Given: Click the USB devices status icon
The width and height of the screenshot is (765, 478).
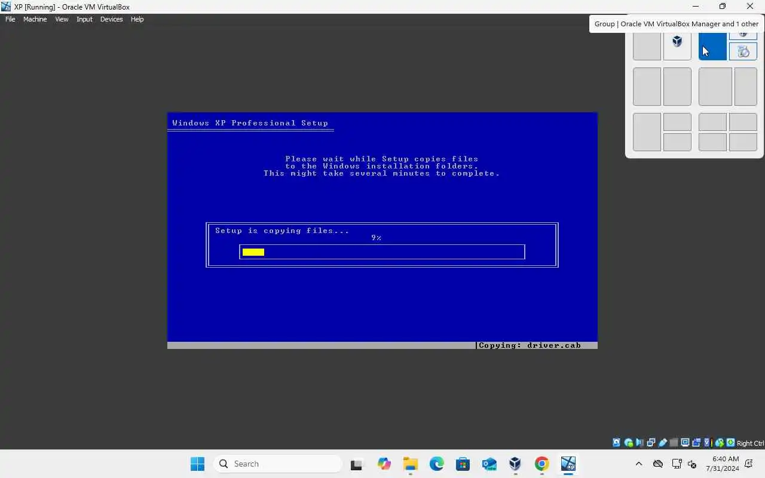Looking at the screenshot, I should pyautogui.click(x=662, y=443).
